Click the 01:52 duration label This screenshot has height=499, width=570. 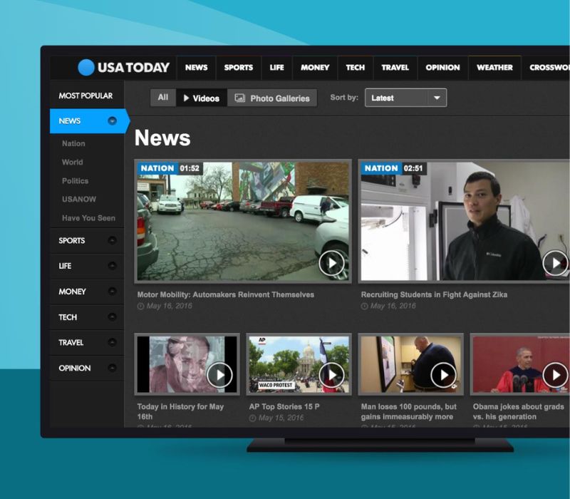(190, 168)
